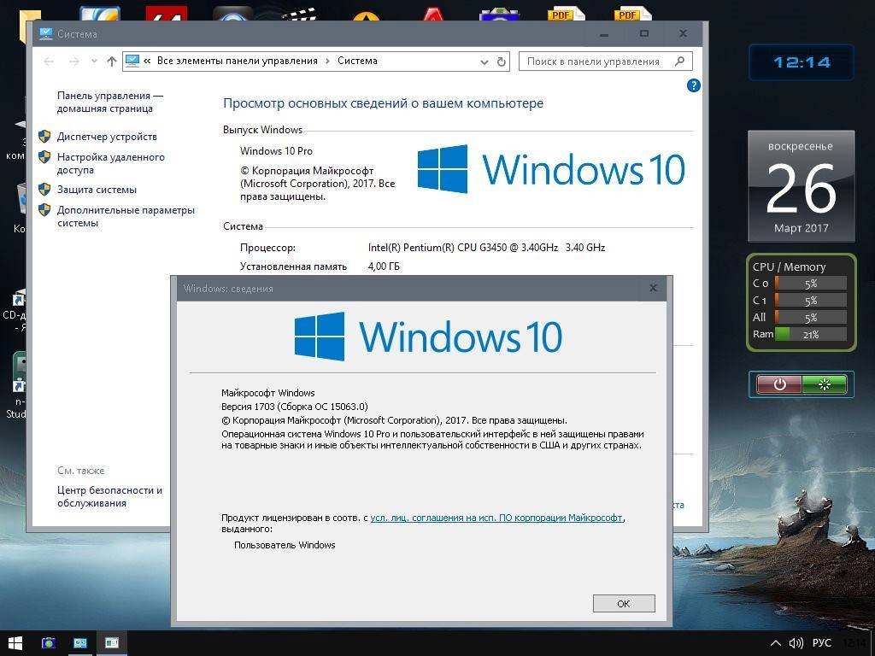The height and width of the screenshot is (656, 875).
Task: Click the Co core usage bar
Action: (810, 284)
